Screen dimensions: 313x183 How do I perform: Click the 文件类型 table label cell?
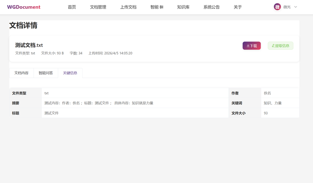[x=25, y=93]
